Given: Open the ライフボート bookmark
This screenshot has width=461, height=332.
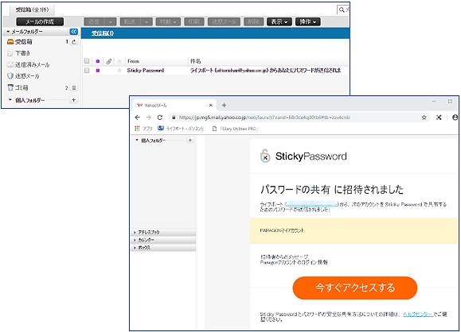Looking at the screenshot, I should tap(181, 129).
